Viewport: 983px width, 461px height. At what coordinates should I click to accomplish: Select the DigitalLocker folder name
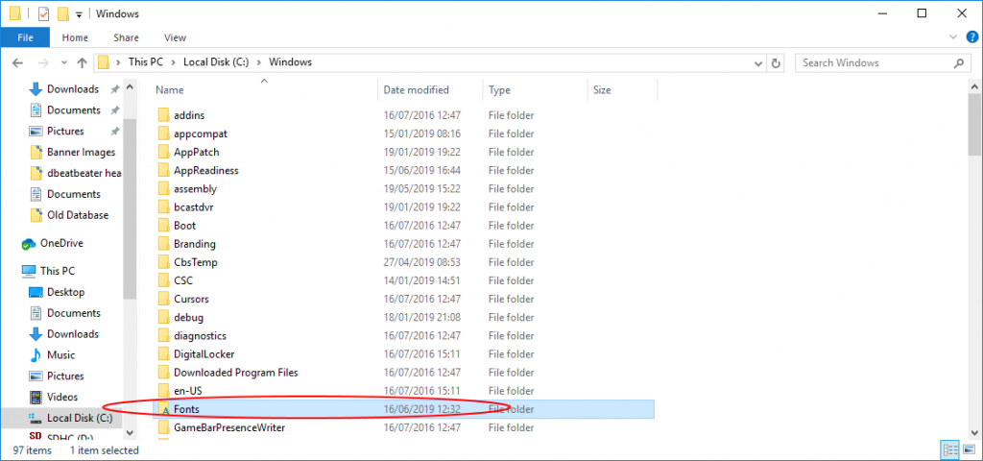[x=204, y=354]
